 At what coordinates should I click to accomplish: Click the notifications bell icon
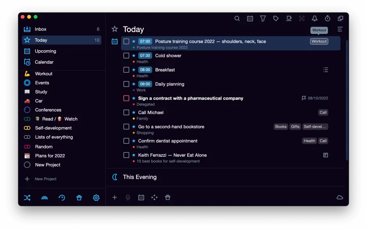(x=314, y=18)
